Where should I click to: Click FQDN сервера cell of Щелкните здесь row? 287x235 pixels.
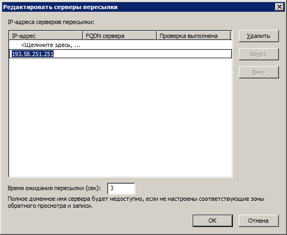pyautogui.click(x=120, y=45)
